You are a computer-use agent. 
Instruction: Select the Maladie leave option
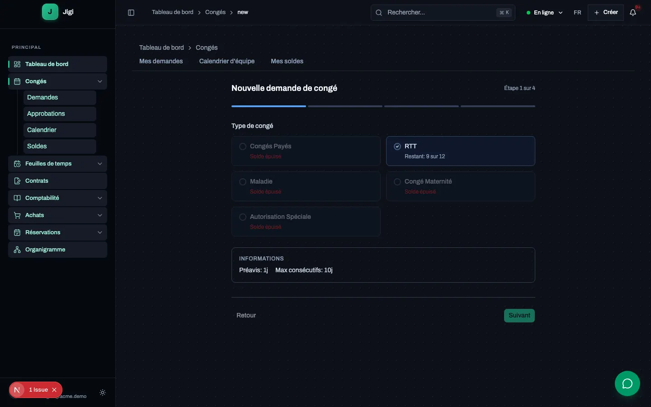pyautogui.click(x=306, y=186)
